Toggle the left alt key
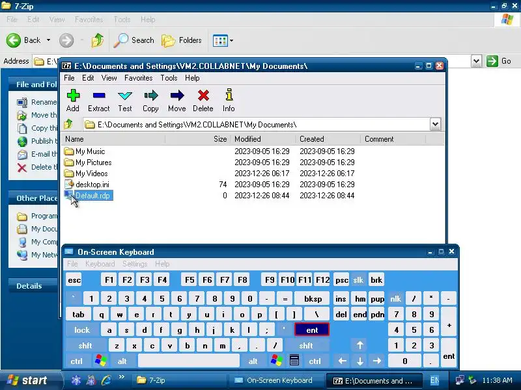The width and height of the screenshot is (521, 390). [122, 361]
